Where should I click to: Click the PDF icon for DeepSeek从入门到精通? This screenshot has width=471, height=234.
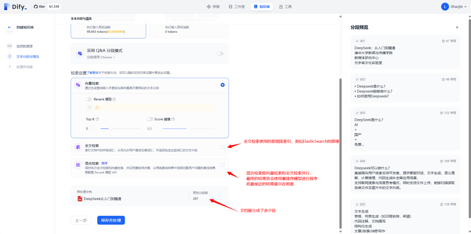tap(80, 199)
